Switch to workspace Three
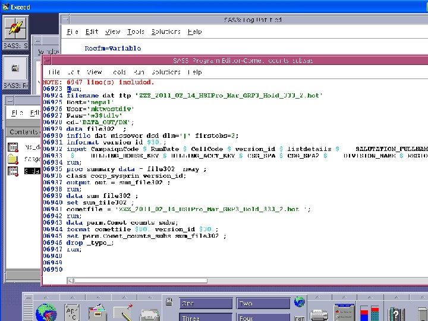428x321 pixels. tap(205, 317)
